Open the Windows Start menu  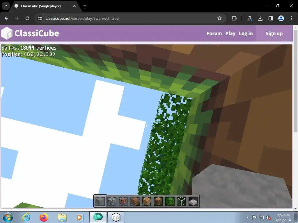pos(8,217)
